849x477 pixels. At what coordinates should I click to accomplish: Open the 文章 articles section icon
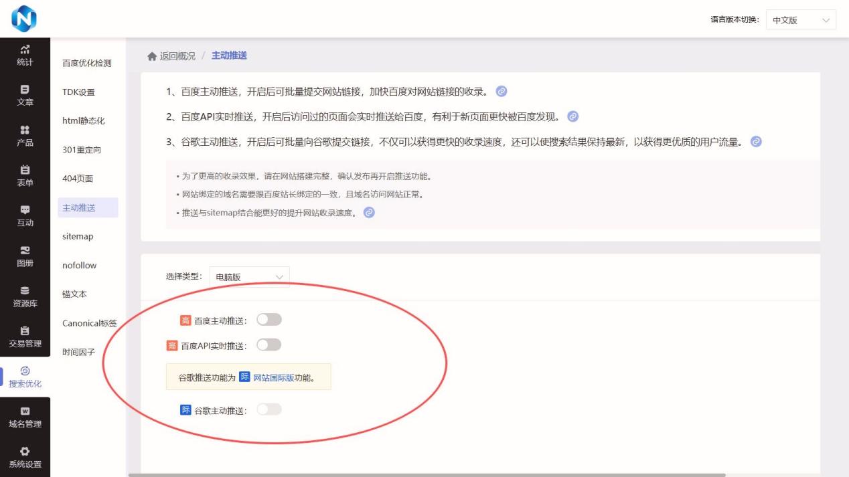tap(25, 89)
